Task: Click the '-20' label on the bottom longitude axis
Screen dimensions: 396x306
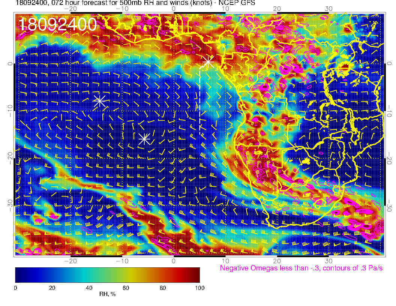Action: 70,261
